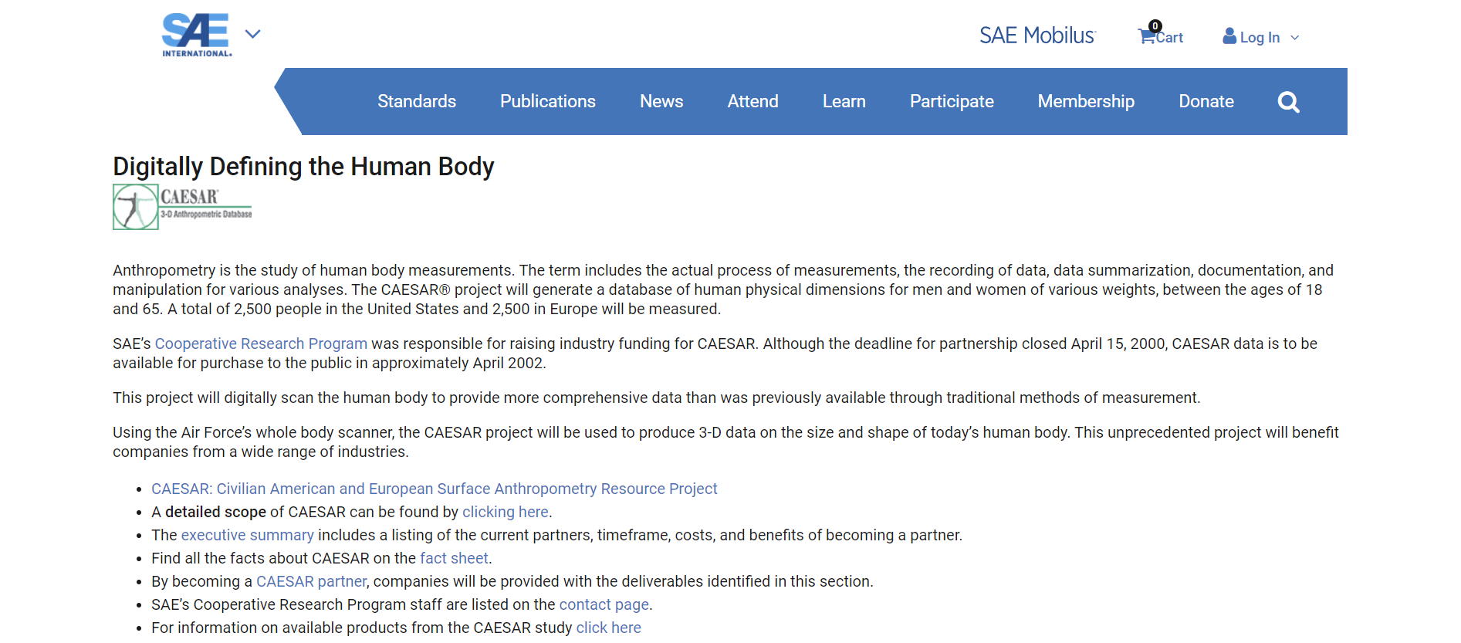This screenshot has width=1461, height=643.
Task: Open detailed scope via clicking here link
Action: click(x=506, y=512)
